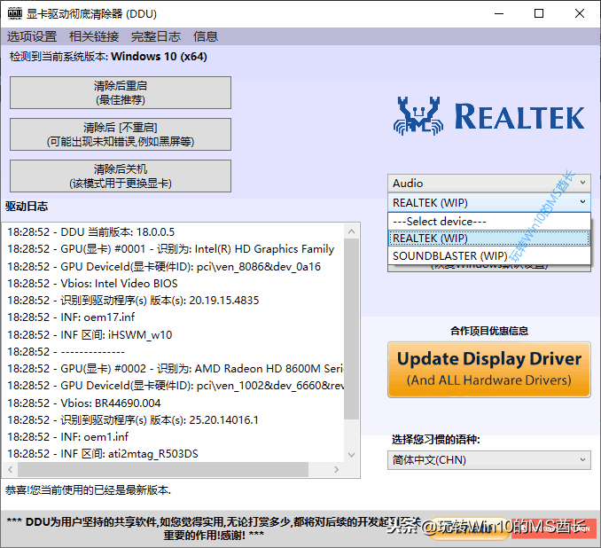Viewport: 601px width, 548px height.
Task: Choose REALTEK (WIP) in dropdown list
Action: 489,239
